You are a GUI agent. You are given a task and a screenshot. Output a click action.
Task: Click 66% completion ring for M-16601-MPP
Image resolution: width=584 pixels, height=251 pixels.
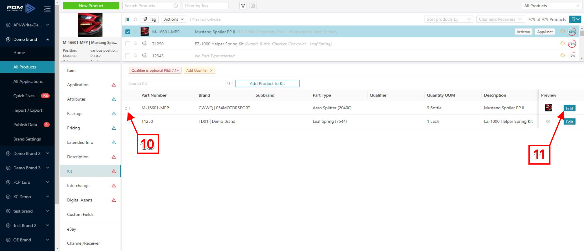572,32
